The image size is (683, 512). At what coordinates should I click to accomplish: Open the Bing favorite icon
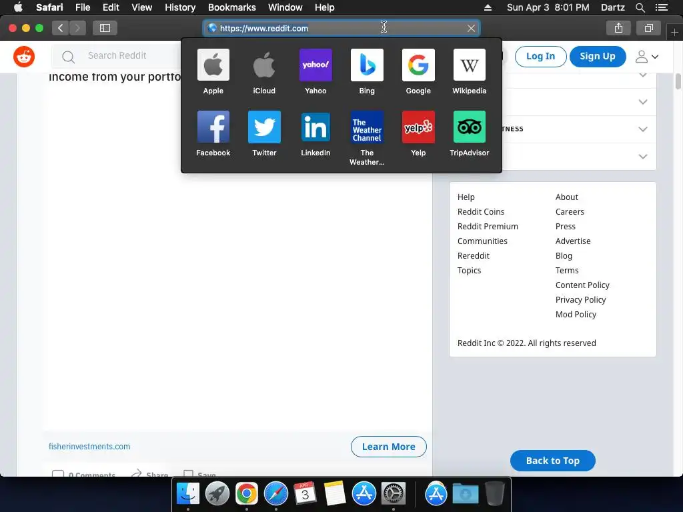point(367,65)
